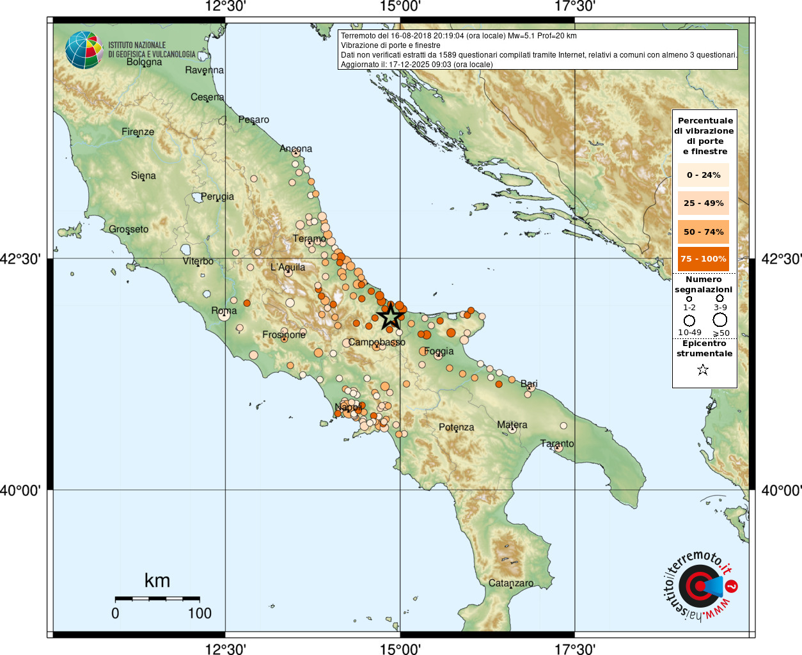Click the Campobasso city label
The height and width of the screenshot is (655, 802).
(x=377, y=342)
